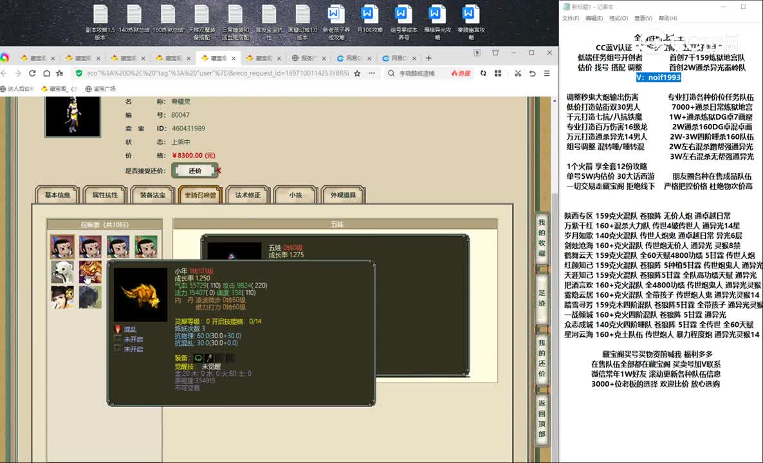
Task: Open 副本攻略1.5版本 desktop file
Action: pos(100,23)
